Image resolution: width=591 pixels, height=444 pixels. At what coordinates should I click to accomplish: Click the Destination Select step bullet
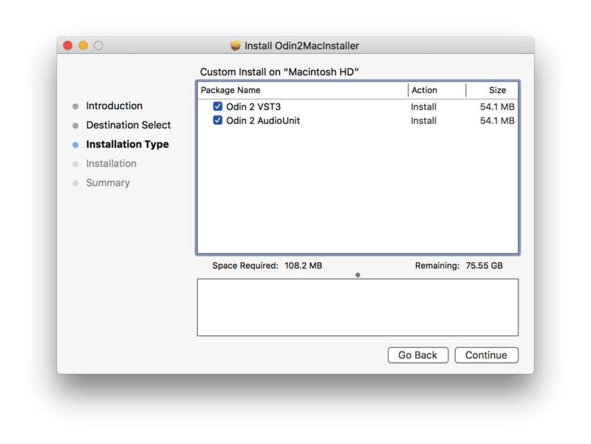[x=75, y=126]
